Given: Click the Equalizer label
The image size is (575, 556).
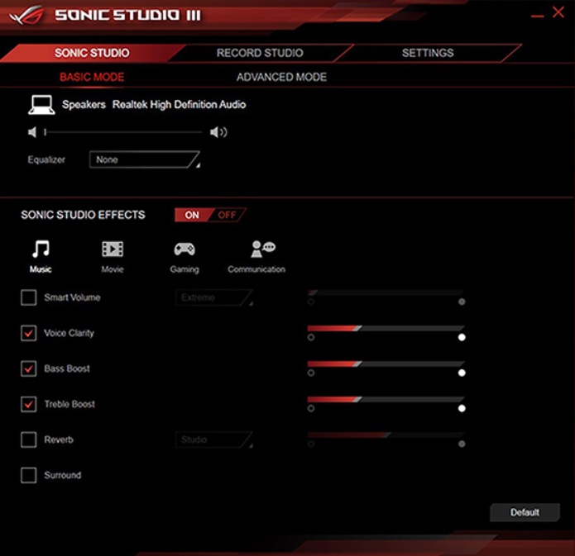Looking at the screenshot, I should pos(46,159).
